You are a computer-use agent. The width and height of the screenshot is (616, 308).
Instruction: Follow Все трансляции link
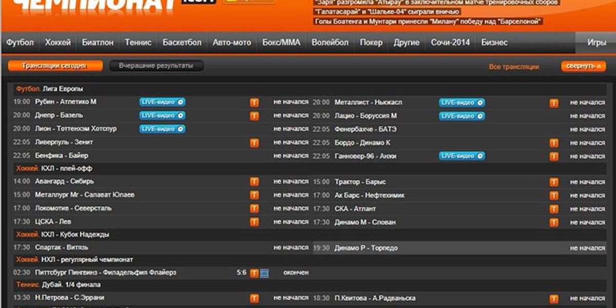pyautogui.click(x=514, y=67)
